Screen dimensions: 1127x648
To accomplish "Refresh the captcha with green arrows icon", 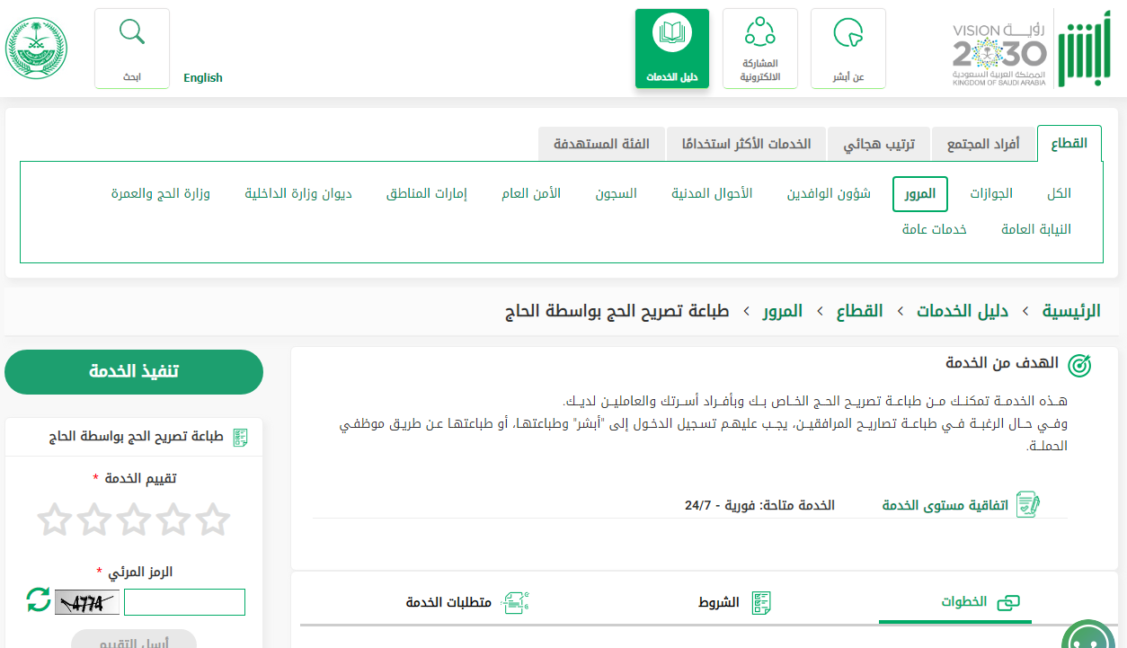I will click(39, 600).
